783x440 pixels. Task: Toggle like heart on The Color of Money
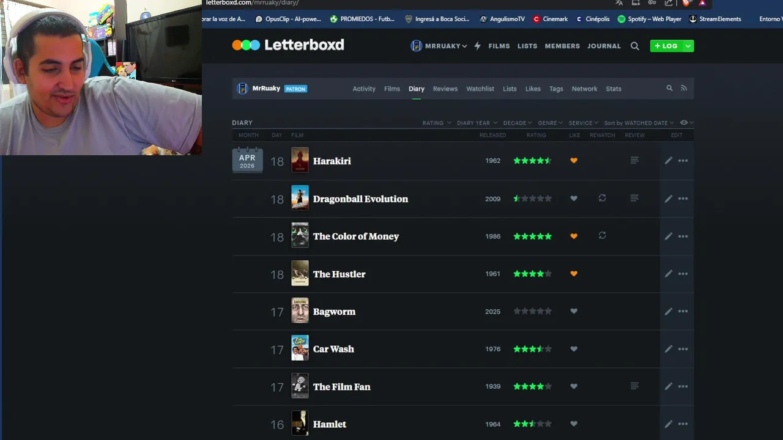tap(574, 236)
